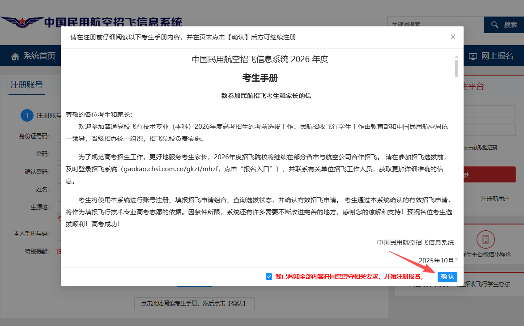
Task: Click the handbook scrollbar up arrow
Action: 456,57
